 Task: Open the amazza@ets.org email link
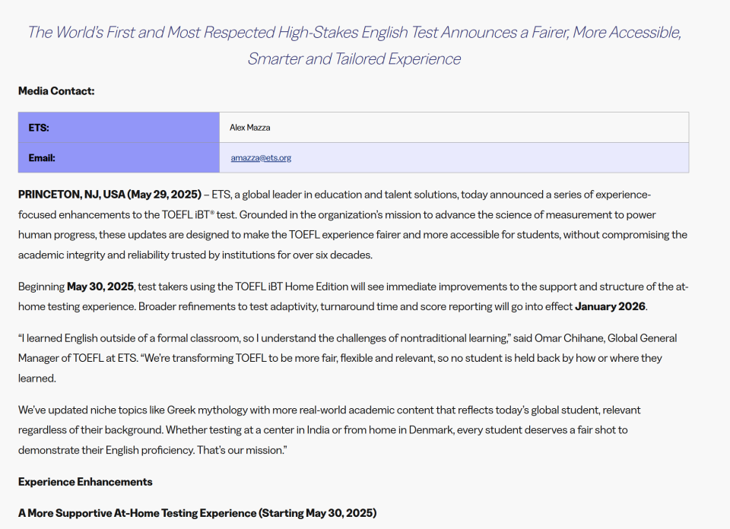pos(261,158)
